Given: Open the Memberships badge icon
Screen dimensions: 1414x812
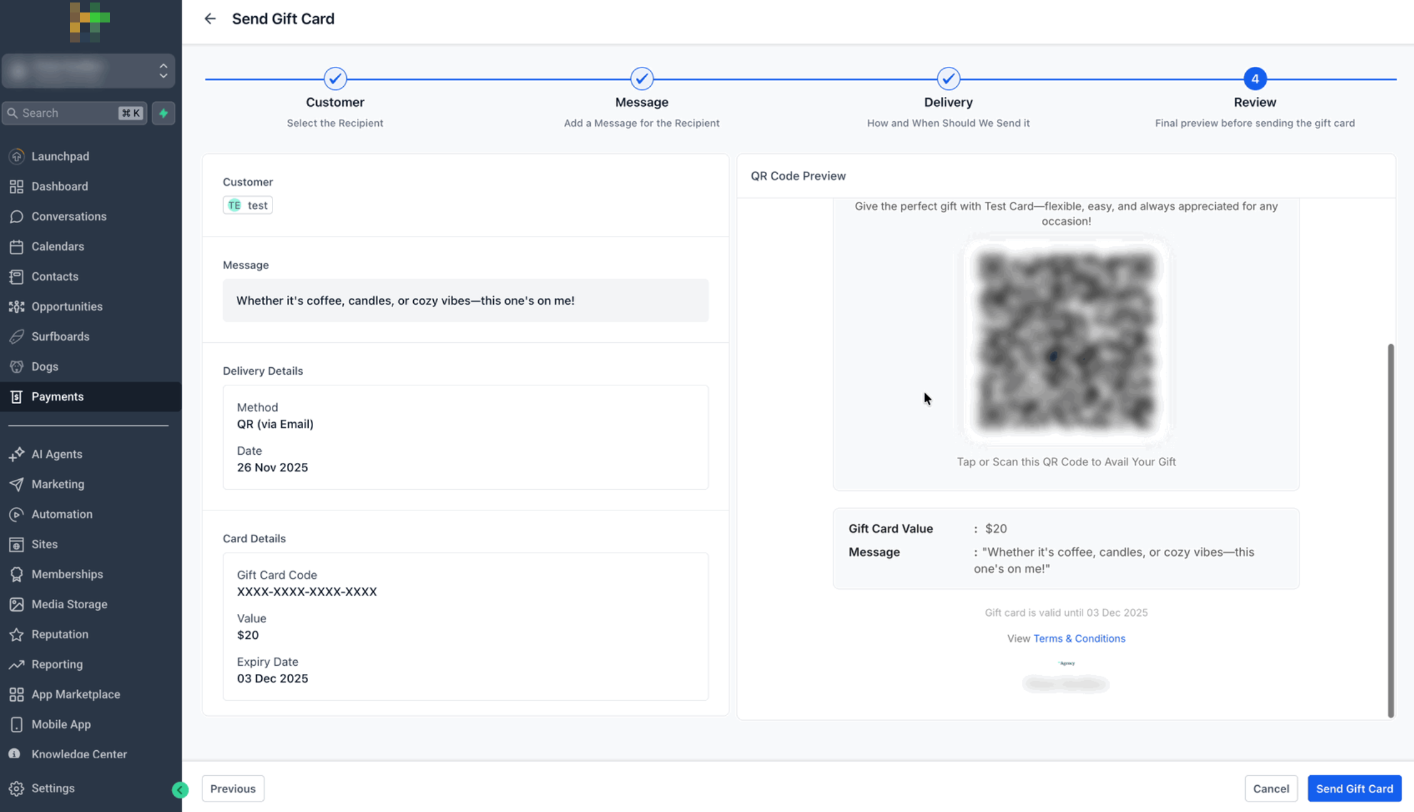Looking at the screenshot, I should coord(17,574).
